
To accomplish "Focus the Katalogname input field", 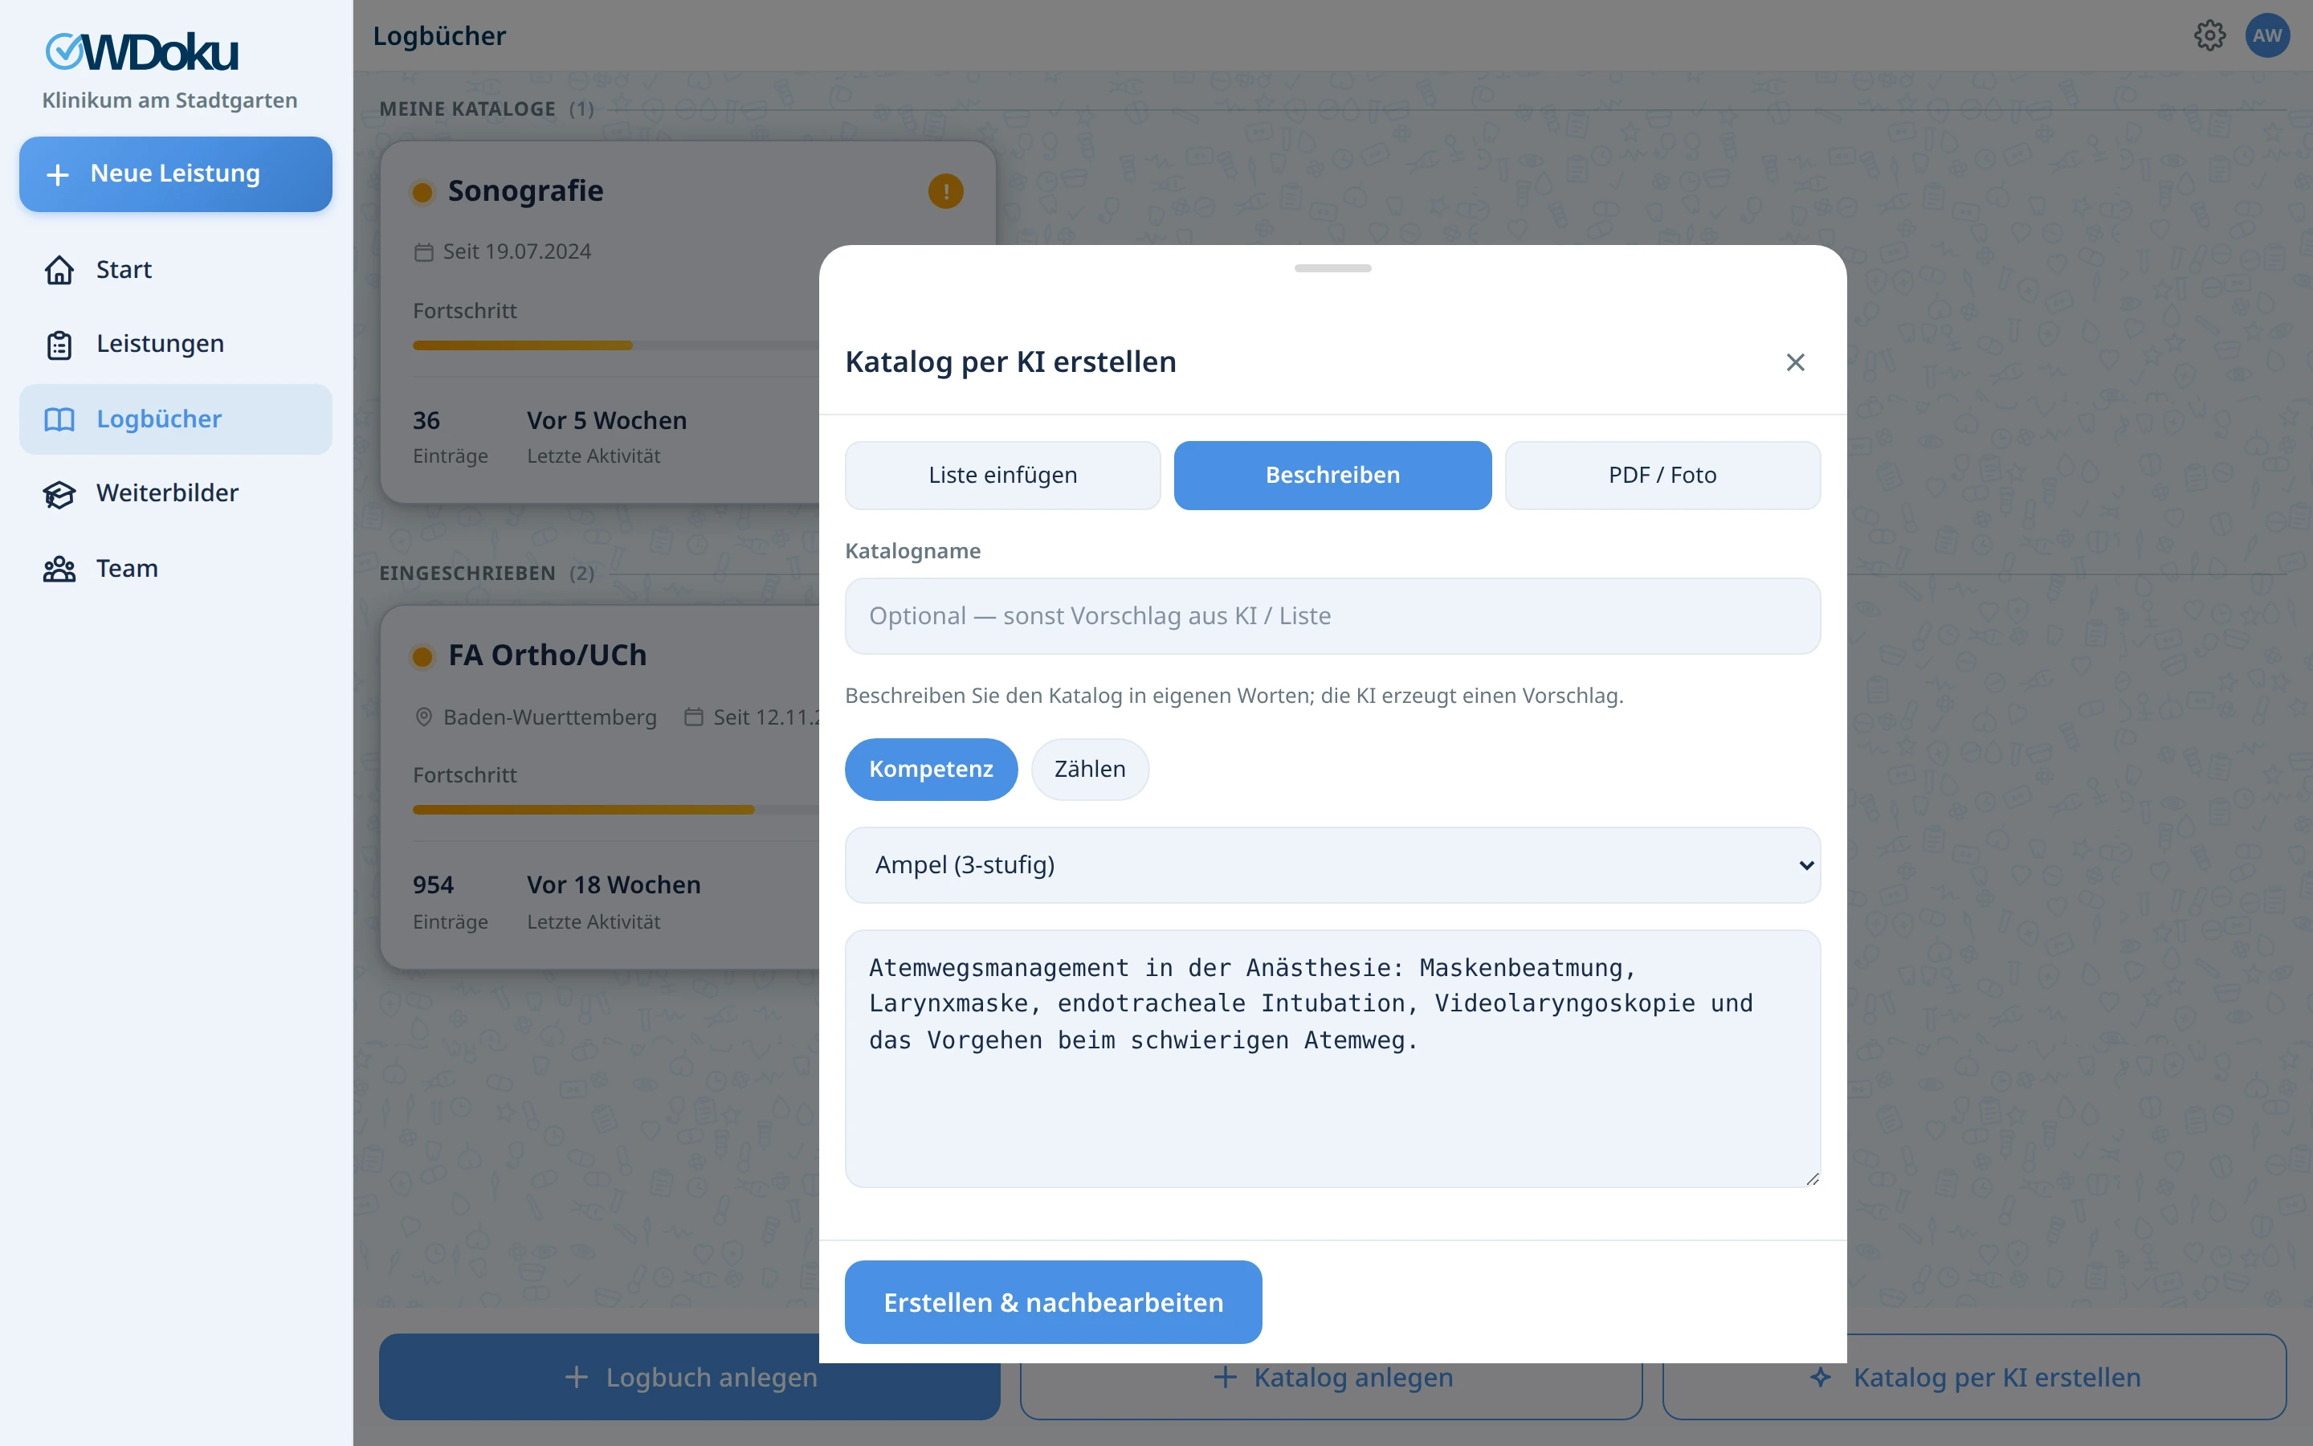I will point(1332,616).
